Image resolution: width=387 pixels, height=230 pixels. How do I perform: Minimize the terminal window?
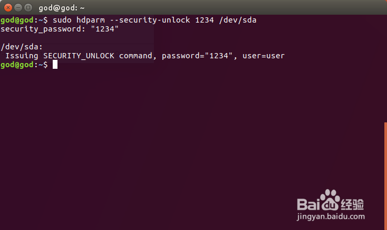pyautogui.click(x=18, y=8)
